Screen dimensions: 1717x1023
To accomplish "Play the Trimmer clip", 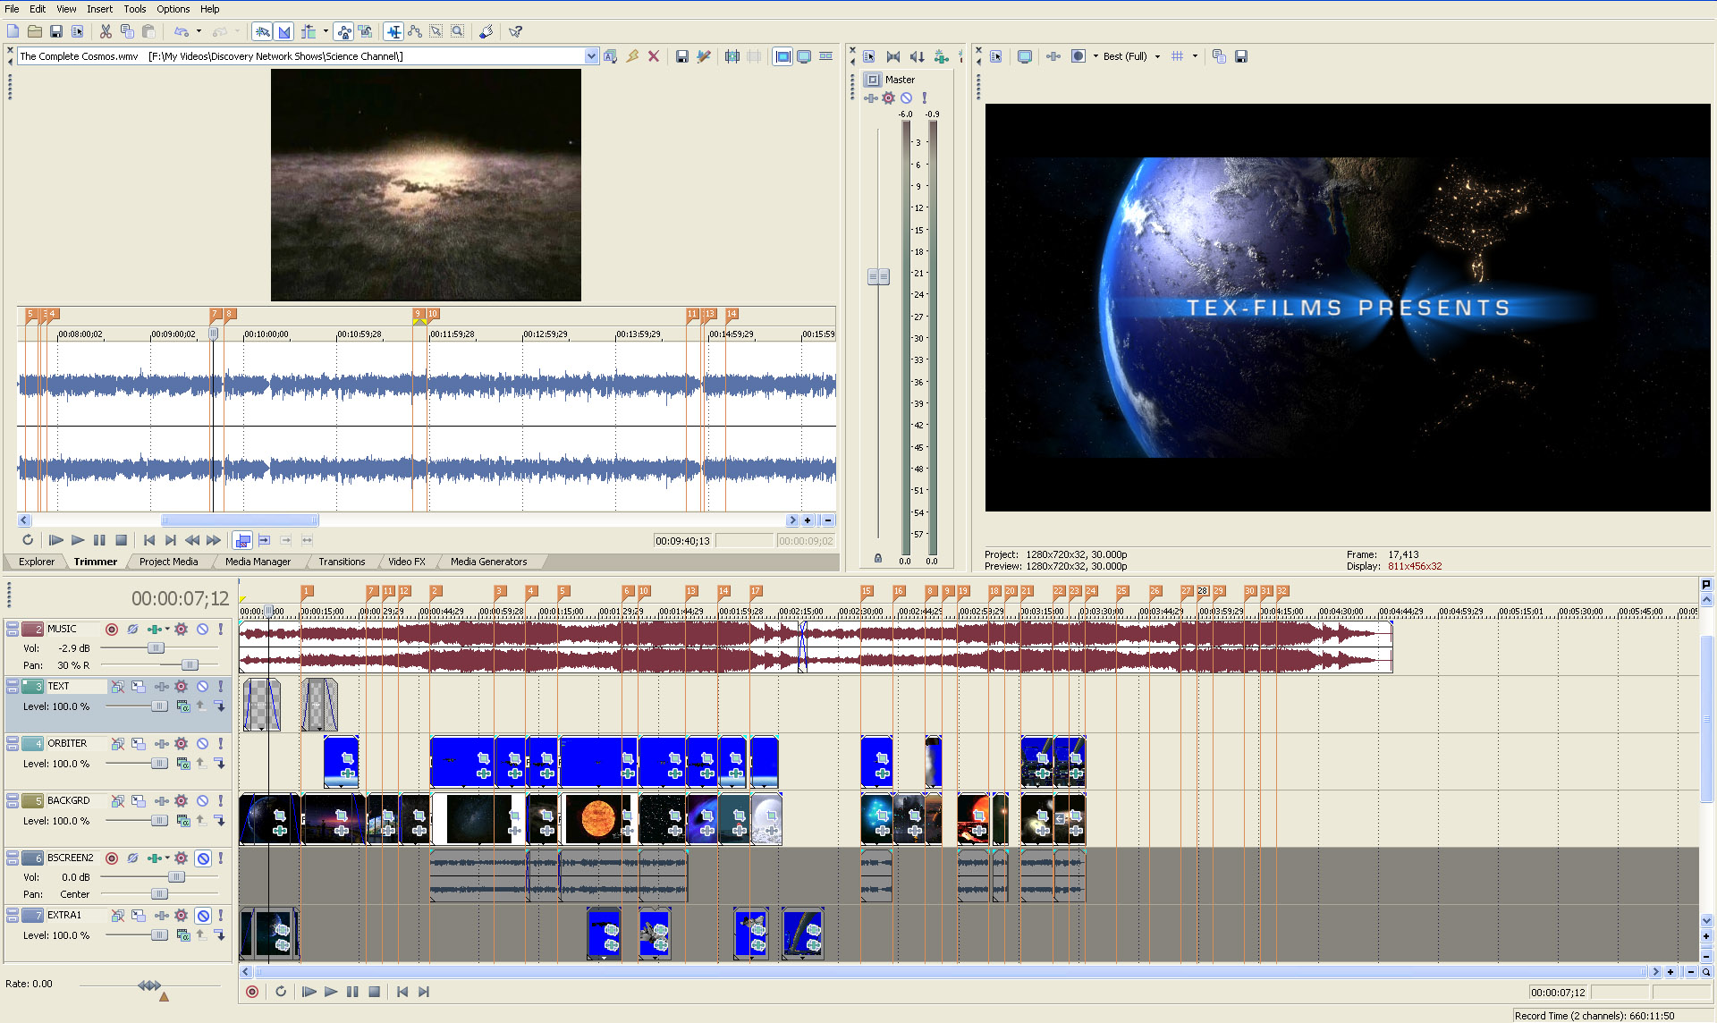I will 78,541.
